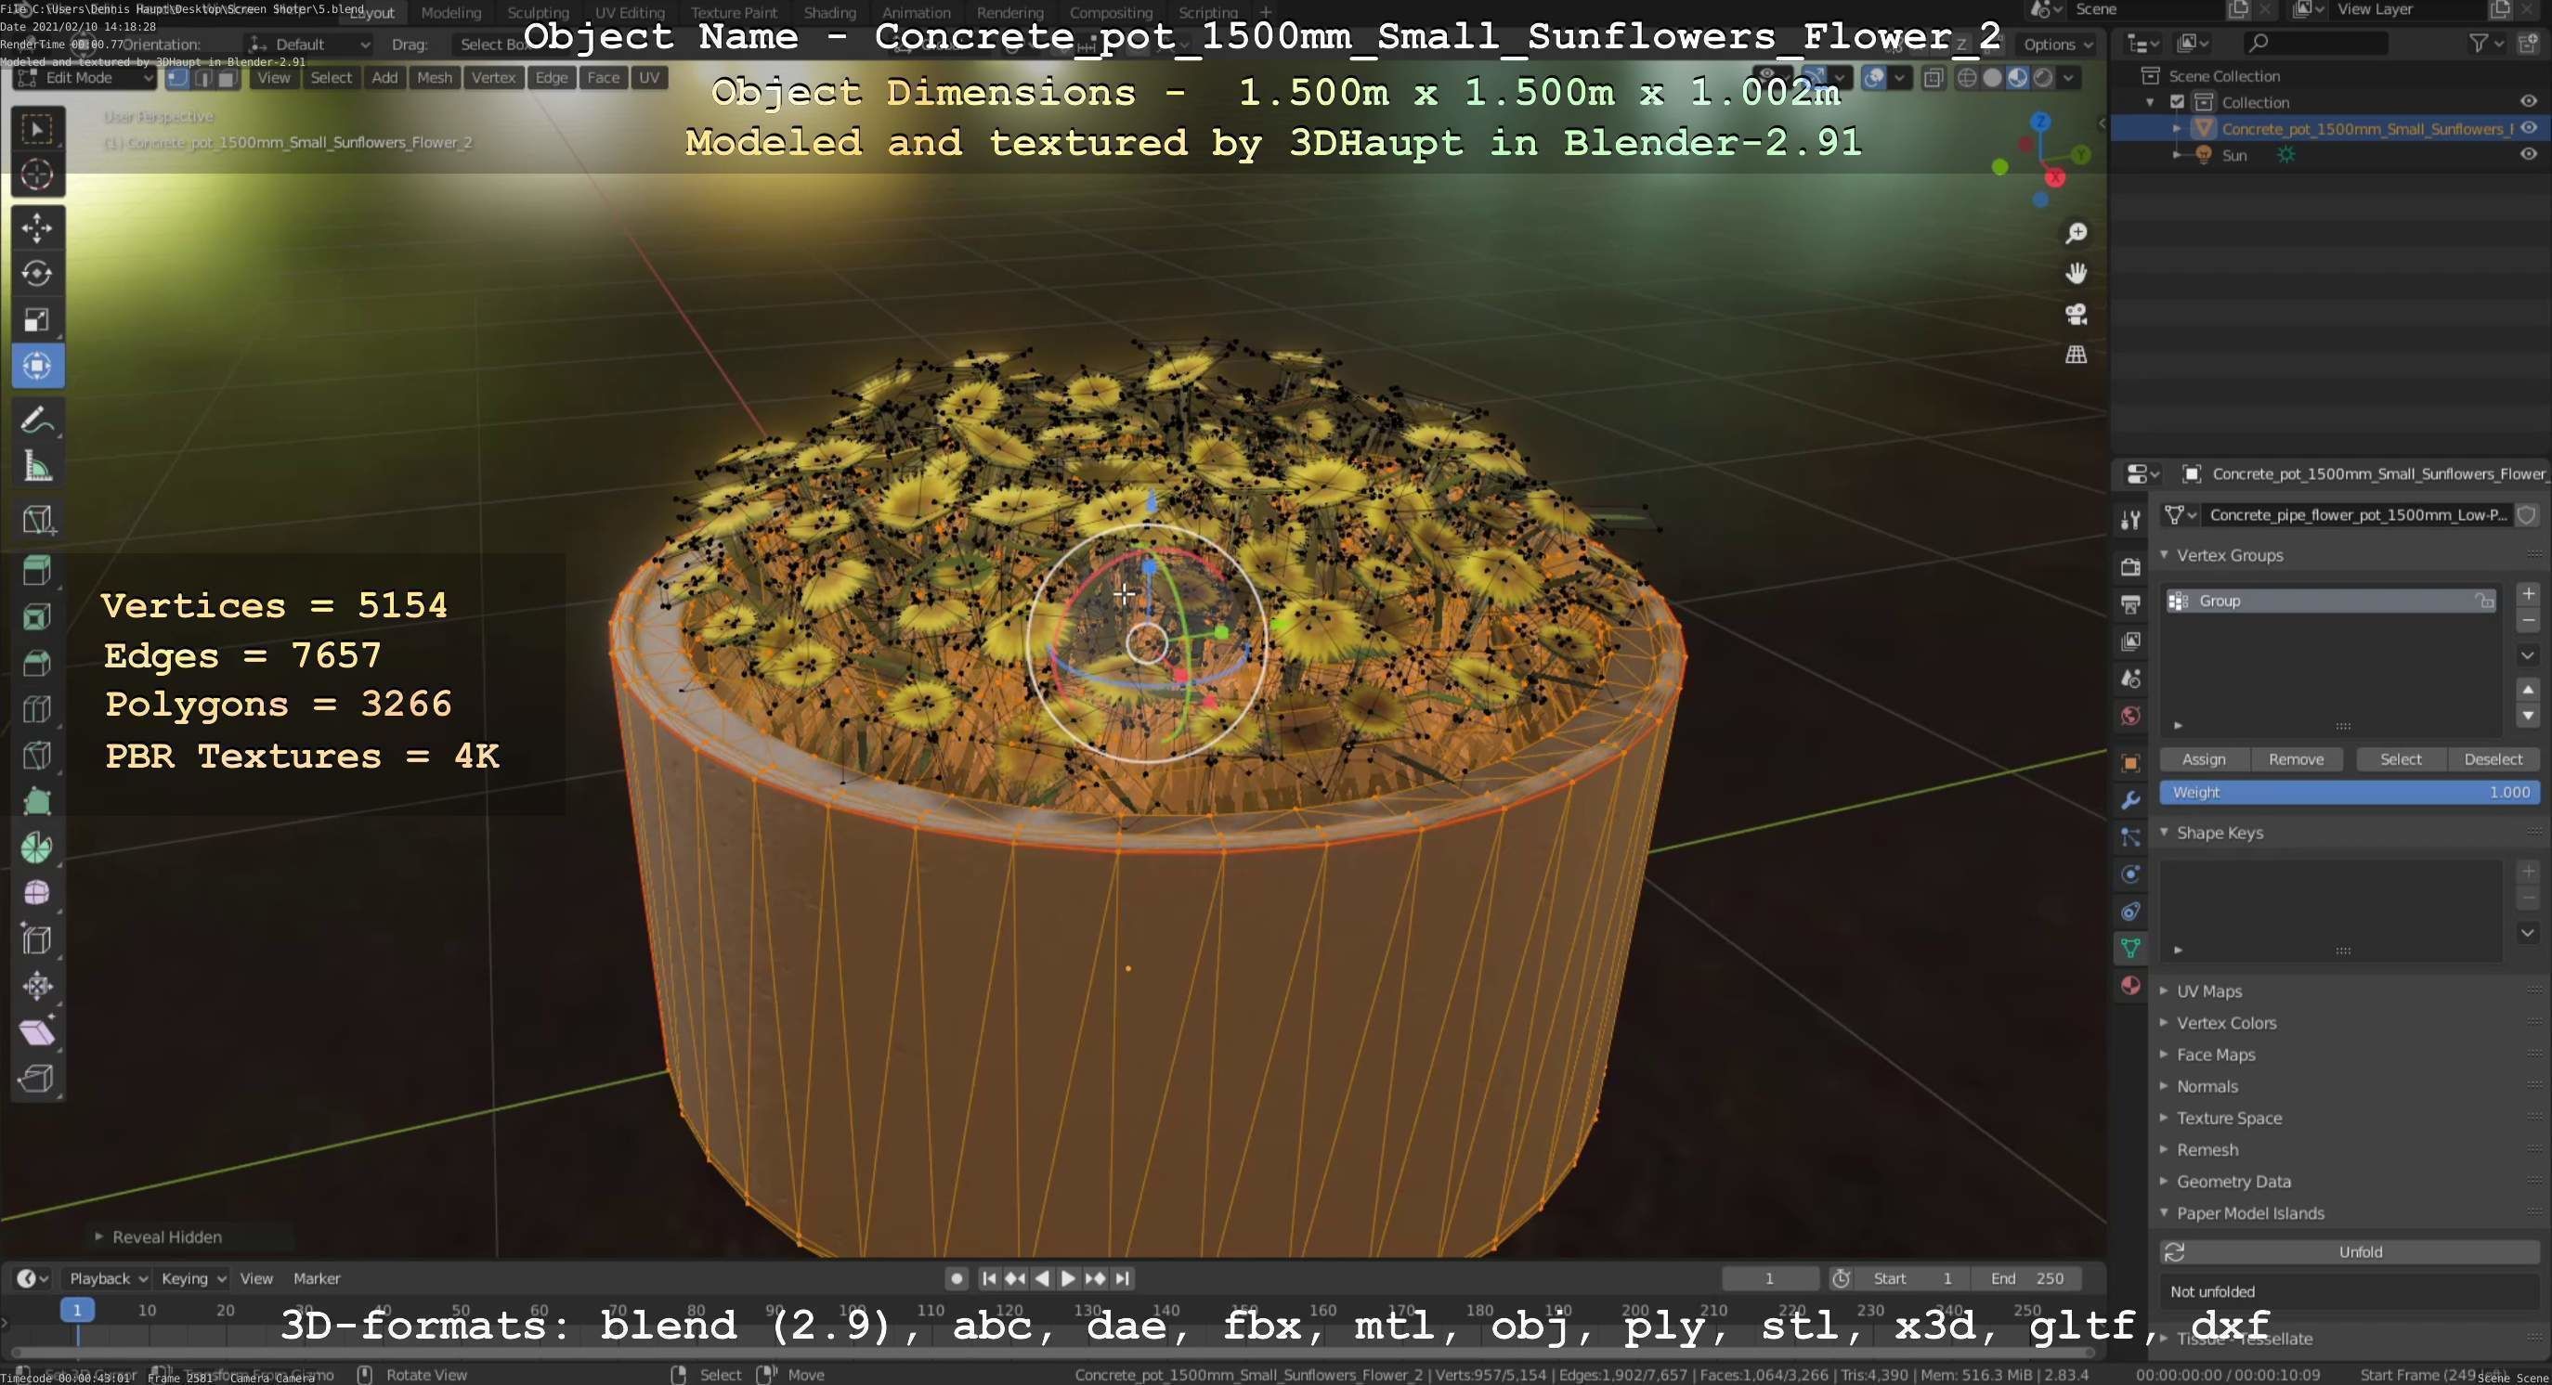Select the Spin tool
2552x1385 pixels.
(x=38, y=848)
